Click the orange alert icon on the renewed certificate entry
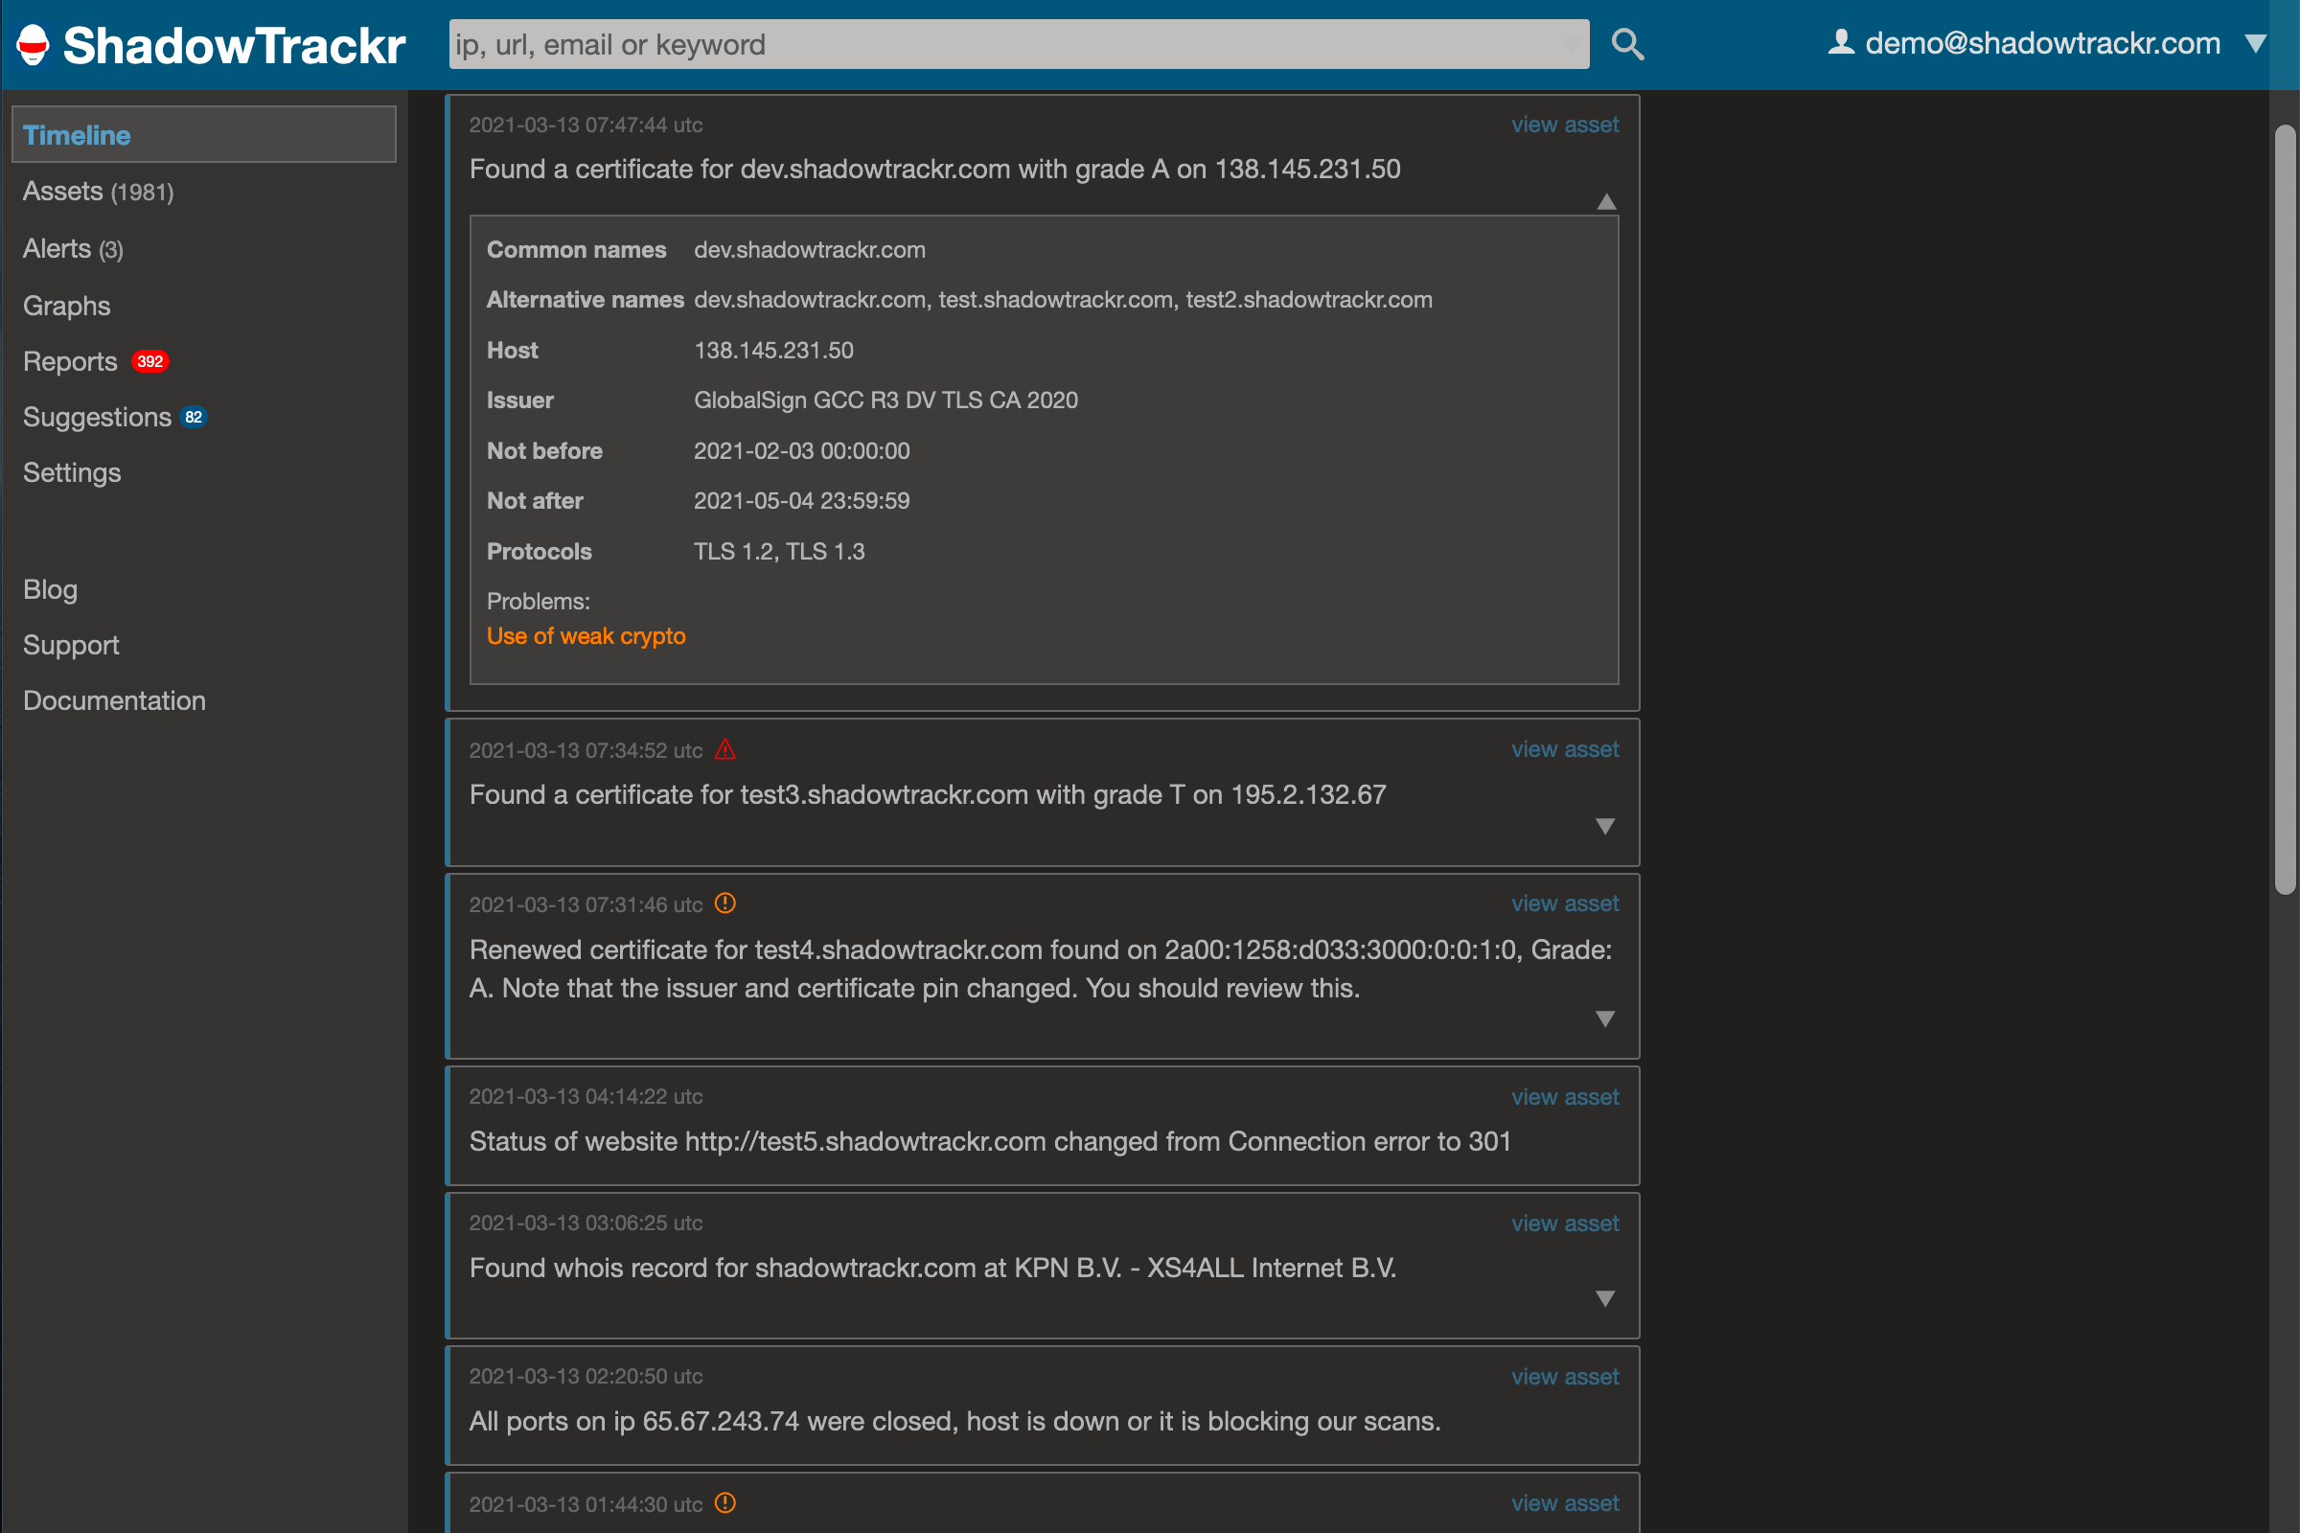This screenshot has width=2300, height=1533. [x=725, y=904]
